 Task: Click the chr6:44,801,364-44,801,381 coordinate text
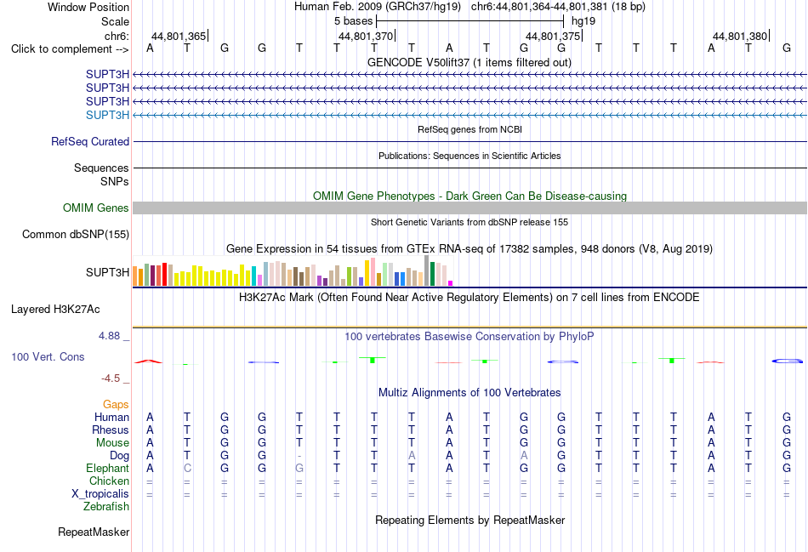558,7
